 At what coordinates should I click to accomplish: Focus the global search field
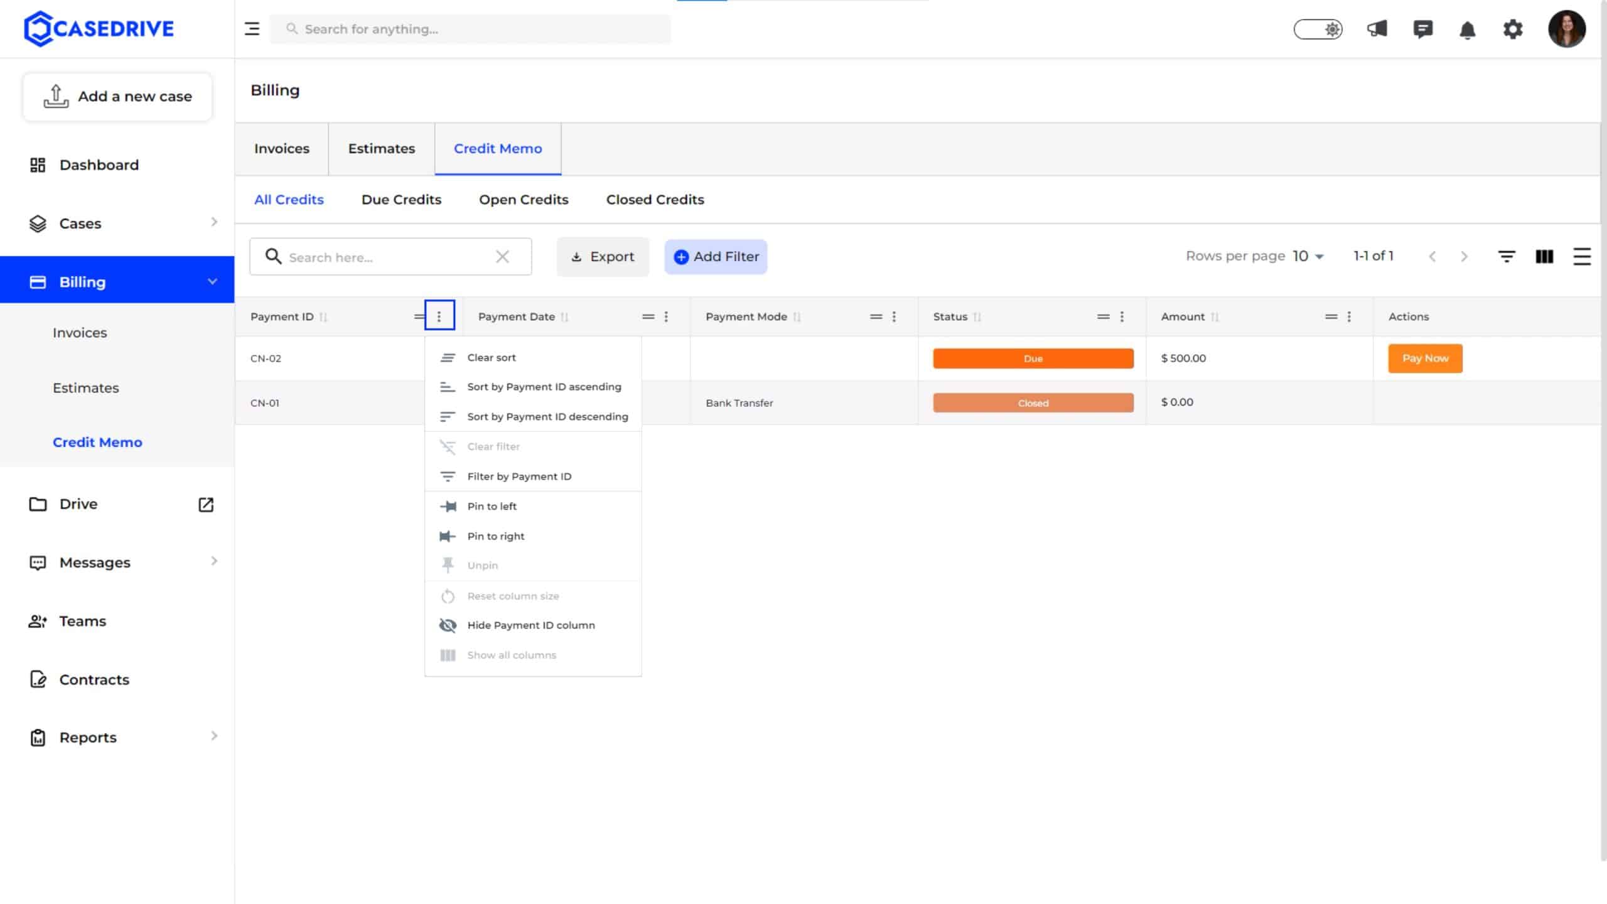click(470, 29)
